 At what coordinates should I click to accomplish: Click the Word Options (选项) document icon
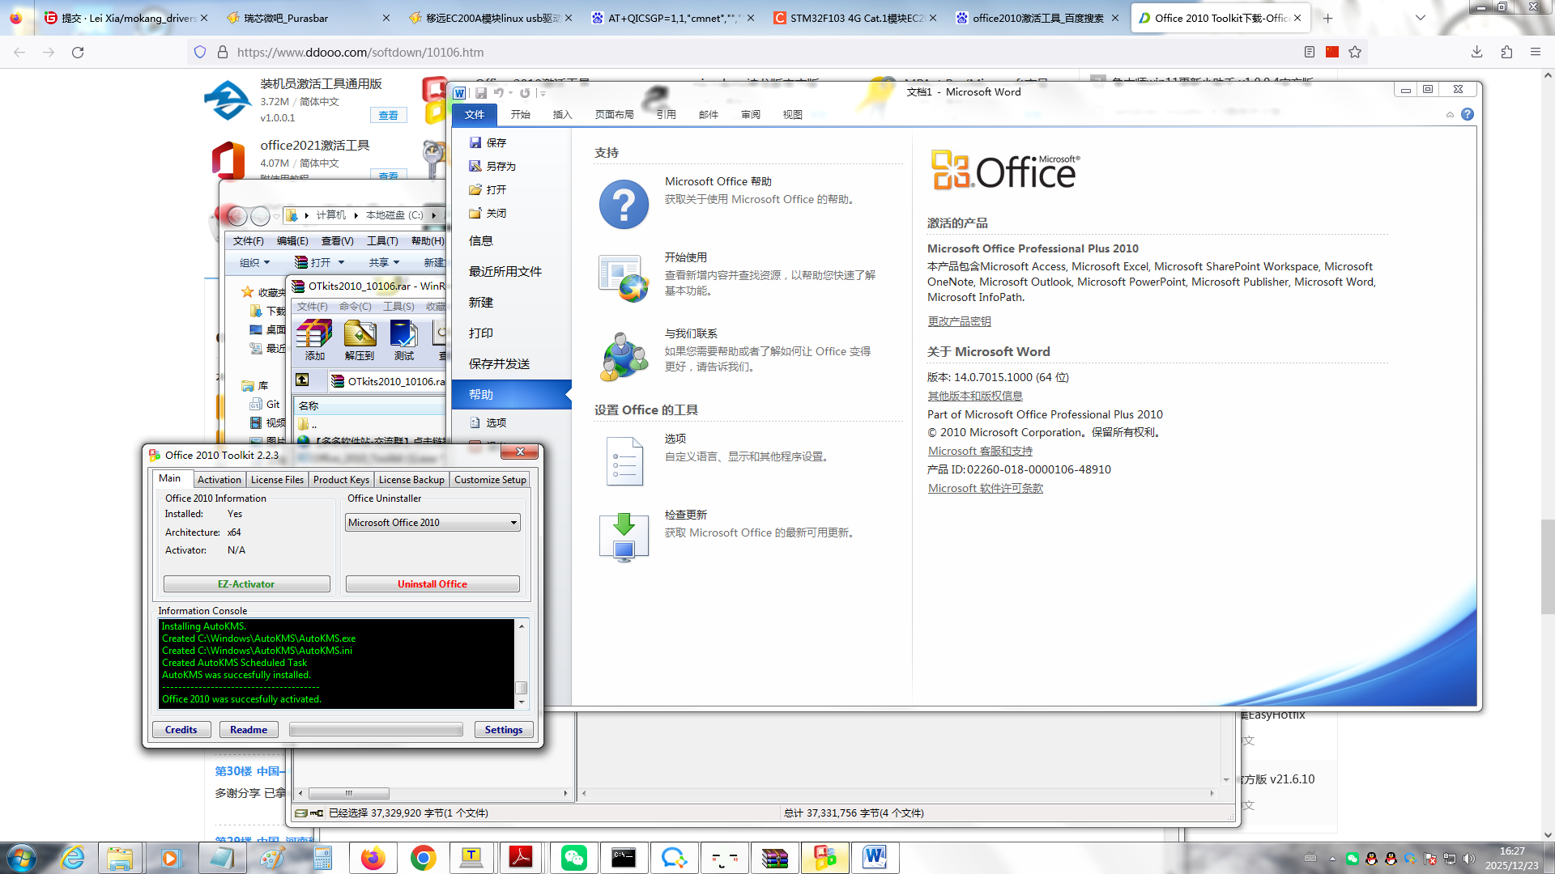[624, 460]
